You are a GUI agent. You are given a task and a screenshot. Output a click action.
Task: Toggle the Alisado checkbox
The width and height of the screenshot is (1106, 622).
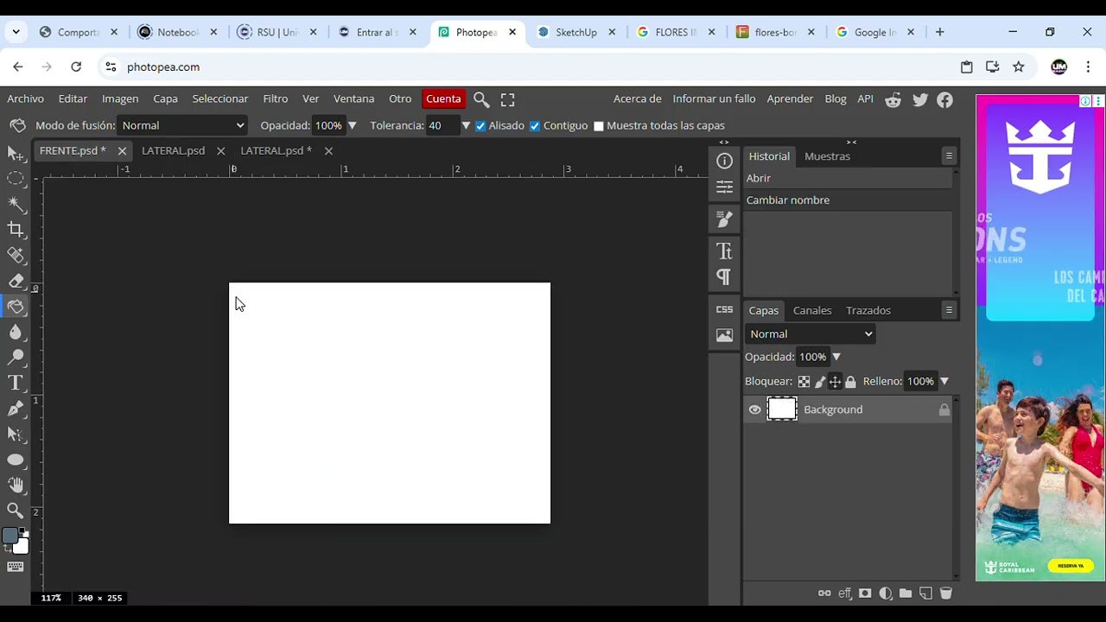click(480, 126)
